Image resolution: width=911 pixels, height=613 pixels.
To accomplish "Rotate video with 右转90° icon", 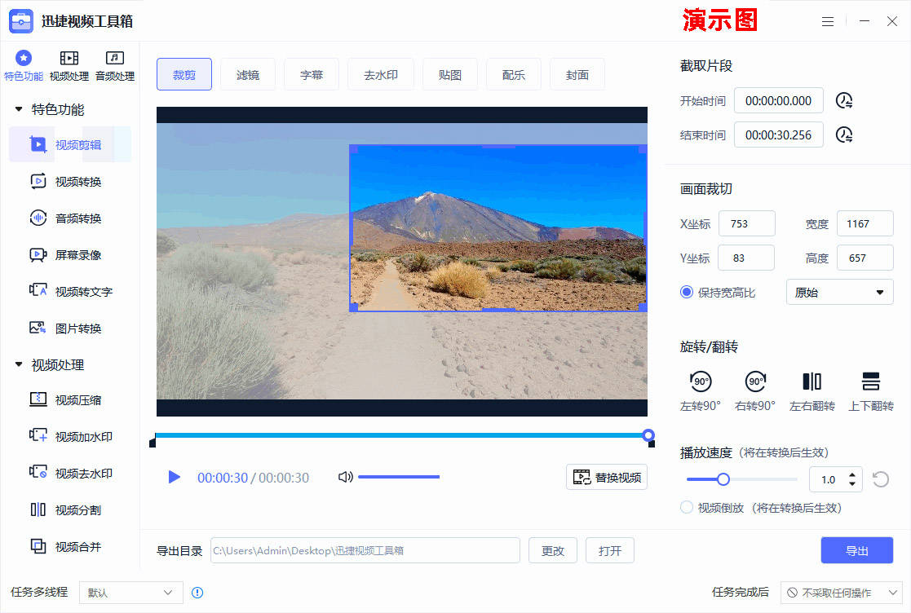I will click(x=755, y=381).
